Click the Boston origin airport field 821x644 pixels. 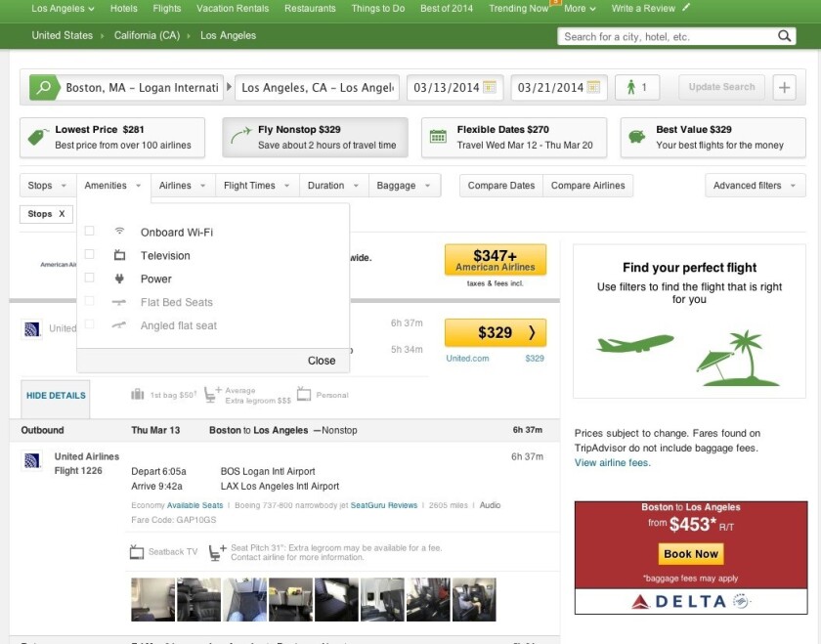coord(142,87)
